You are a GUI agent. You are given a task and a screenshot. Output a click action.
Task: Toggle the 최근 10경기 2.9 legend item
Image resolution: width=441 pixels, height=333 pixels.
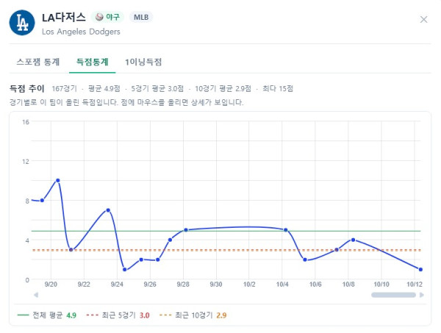[x=193, y=315]
